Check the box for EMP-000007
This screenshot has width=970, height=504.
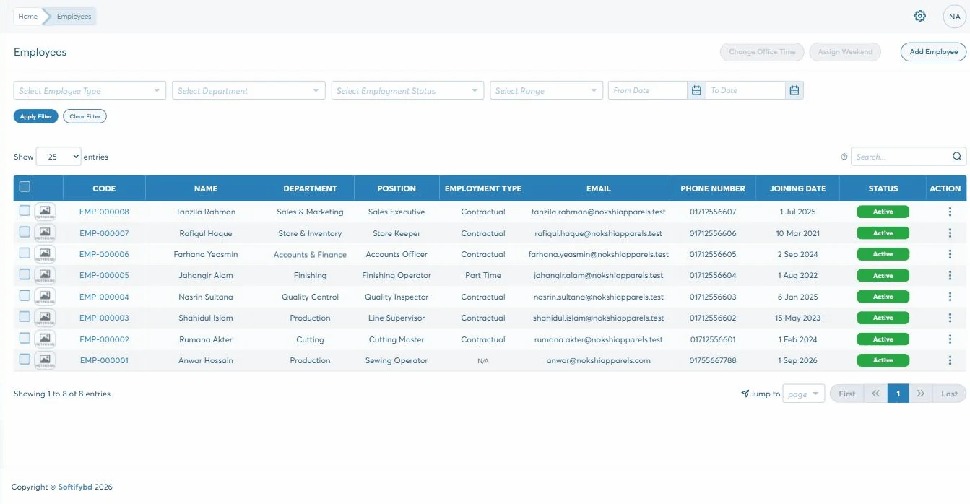(x=25, y=232)
